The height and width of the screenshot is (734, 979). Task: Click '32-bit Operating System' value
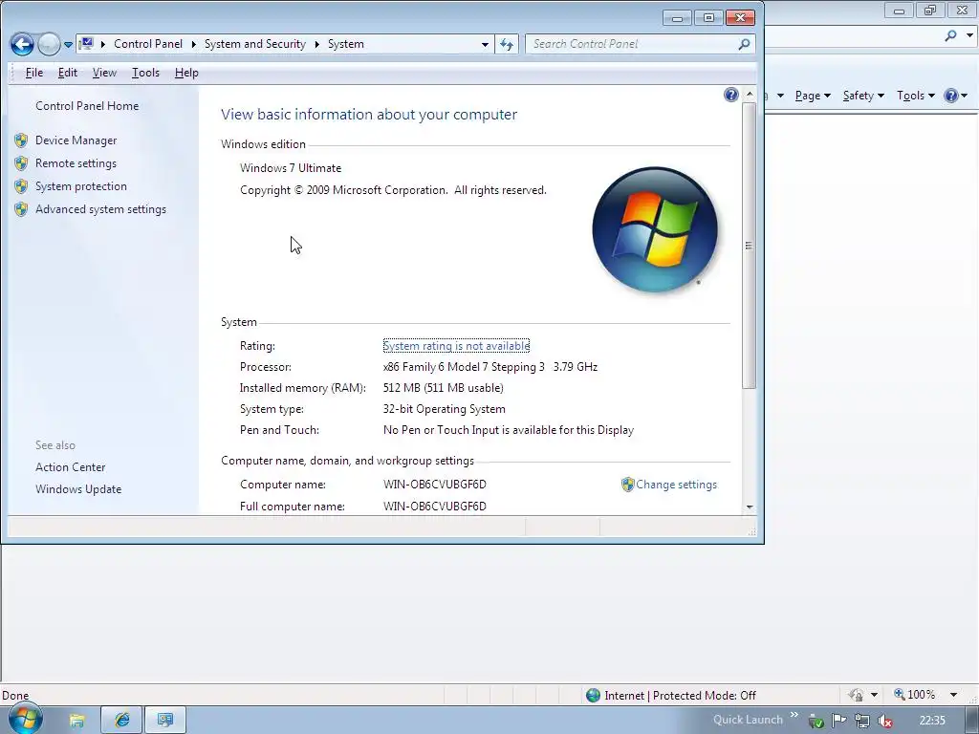pyautogui.click(x=444, y=409)
